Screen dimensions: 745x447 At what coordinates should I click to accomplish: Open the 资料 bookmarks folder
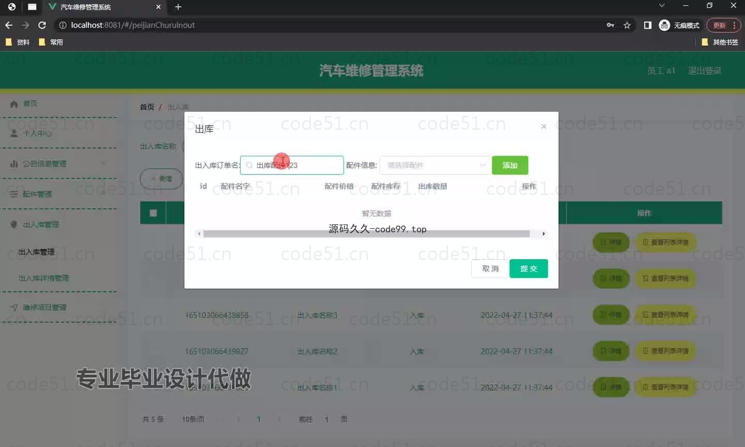18,42
